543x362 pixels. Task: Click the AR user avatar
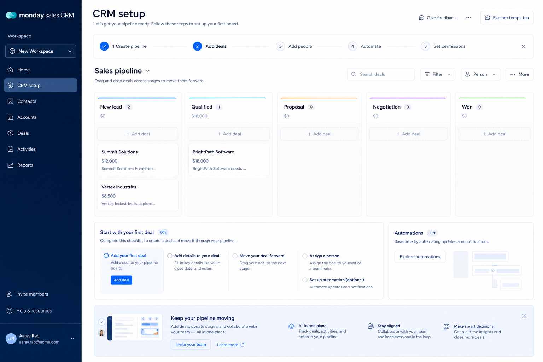click(11, 339)
